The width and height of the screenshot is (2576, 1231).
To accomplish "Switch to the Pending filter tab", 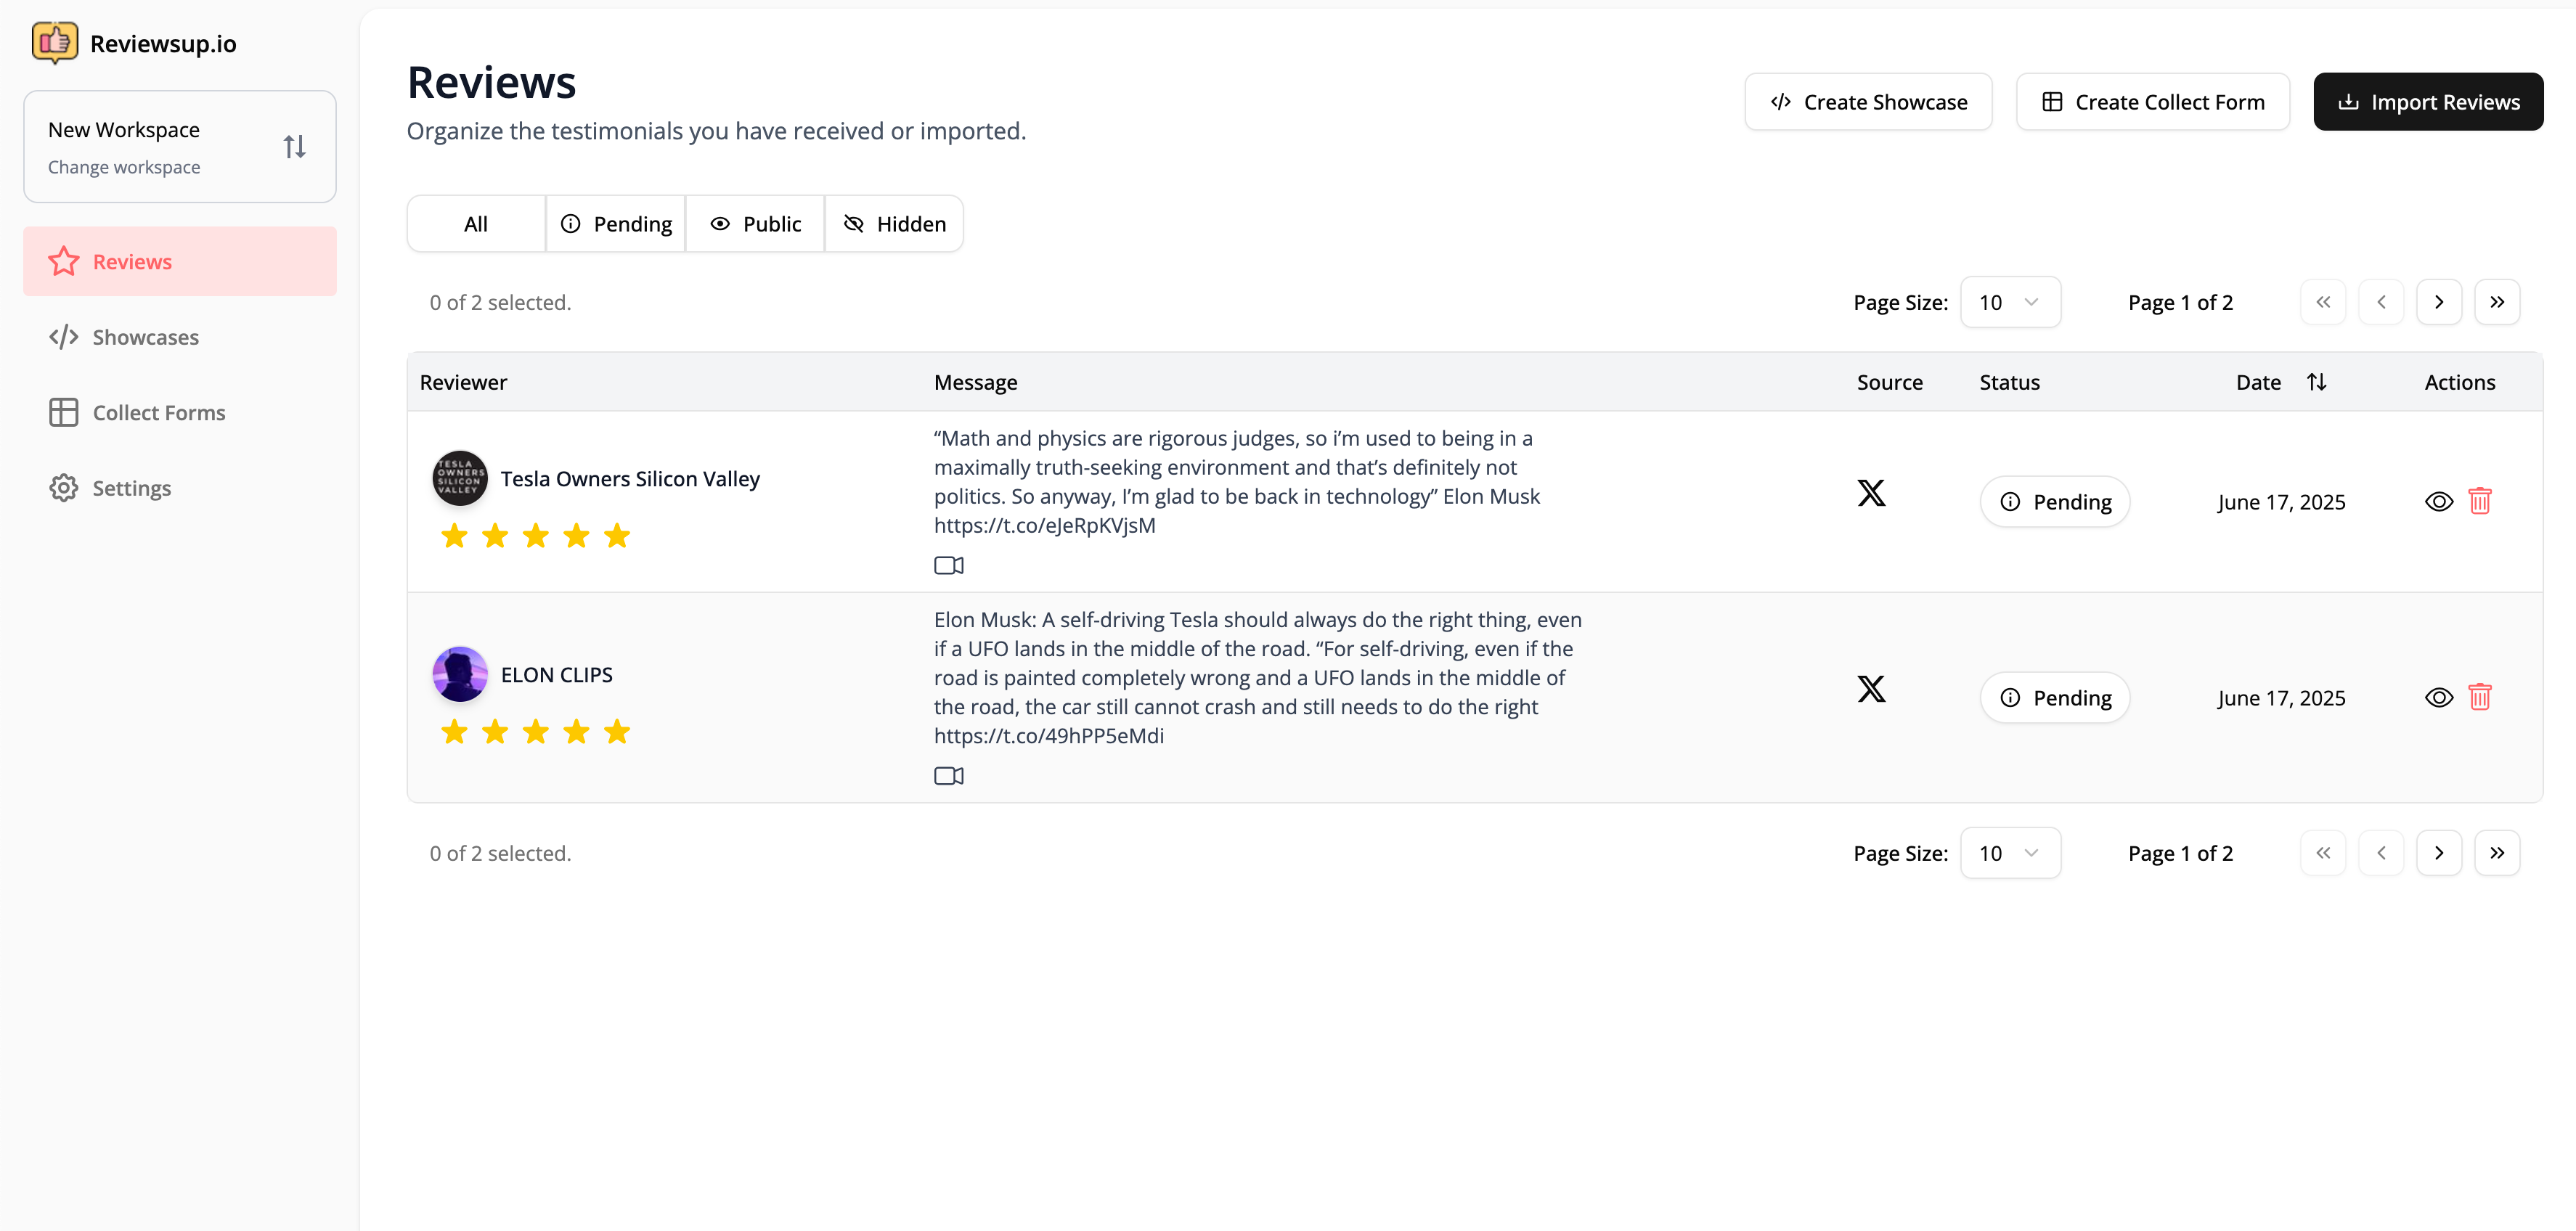I will click(616, 224).
